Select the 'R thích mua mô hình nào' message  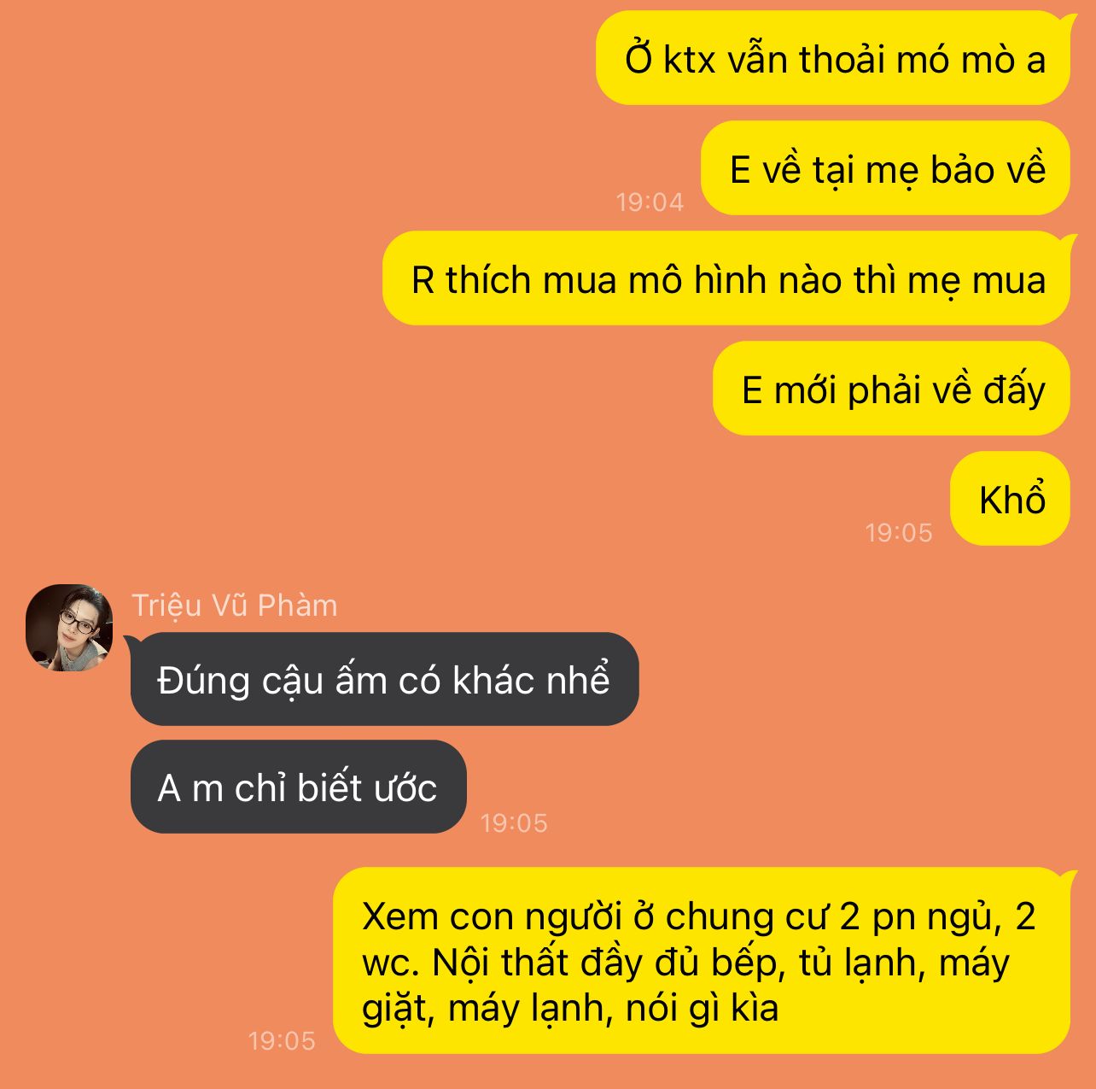click(726, 278)
